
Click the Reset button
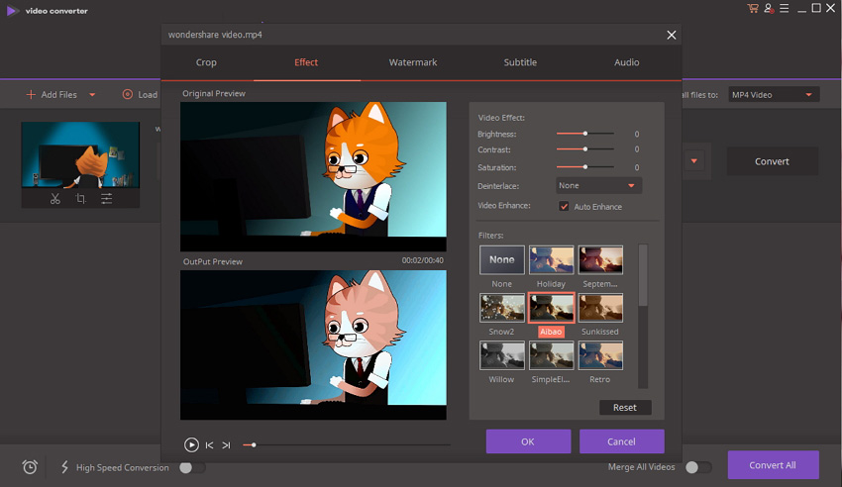tap(625, 408)
